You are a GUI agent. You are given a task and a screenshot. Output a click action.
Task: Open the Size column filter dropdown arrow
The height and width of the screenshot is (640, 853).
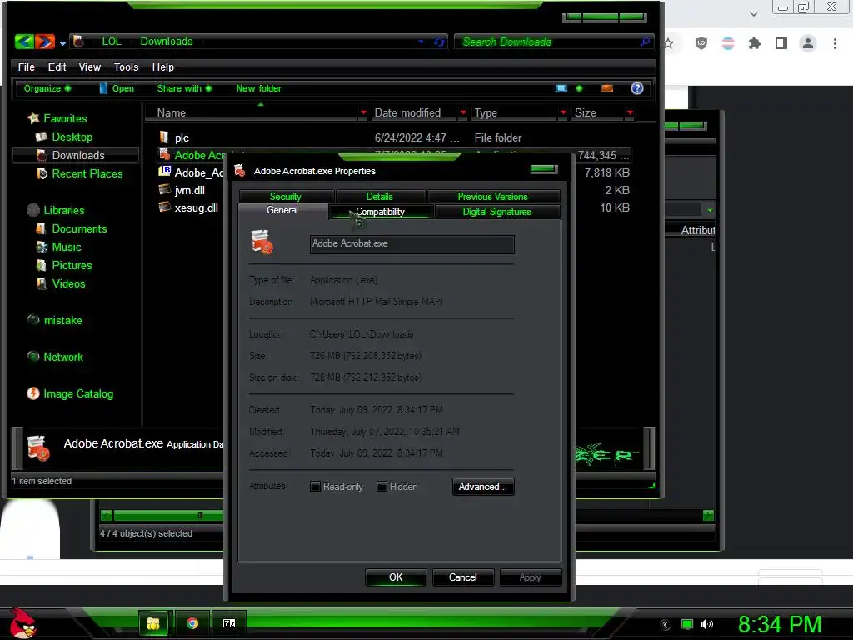pyautogui.click(x=630, y=112)
